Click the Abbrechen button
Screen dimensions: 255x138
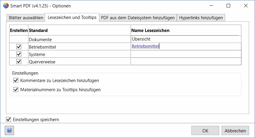235,131
